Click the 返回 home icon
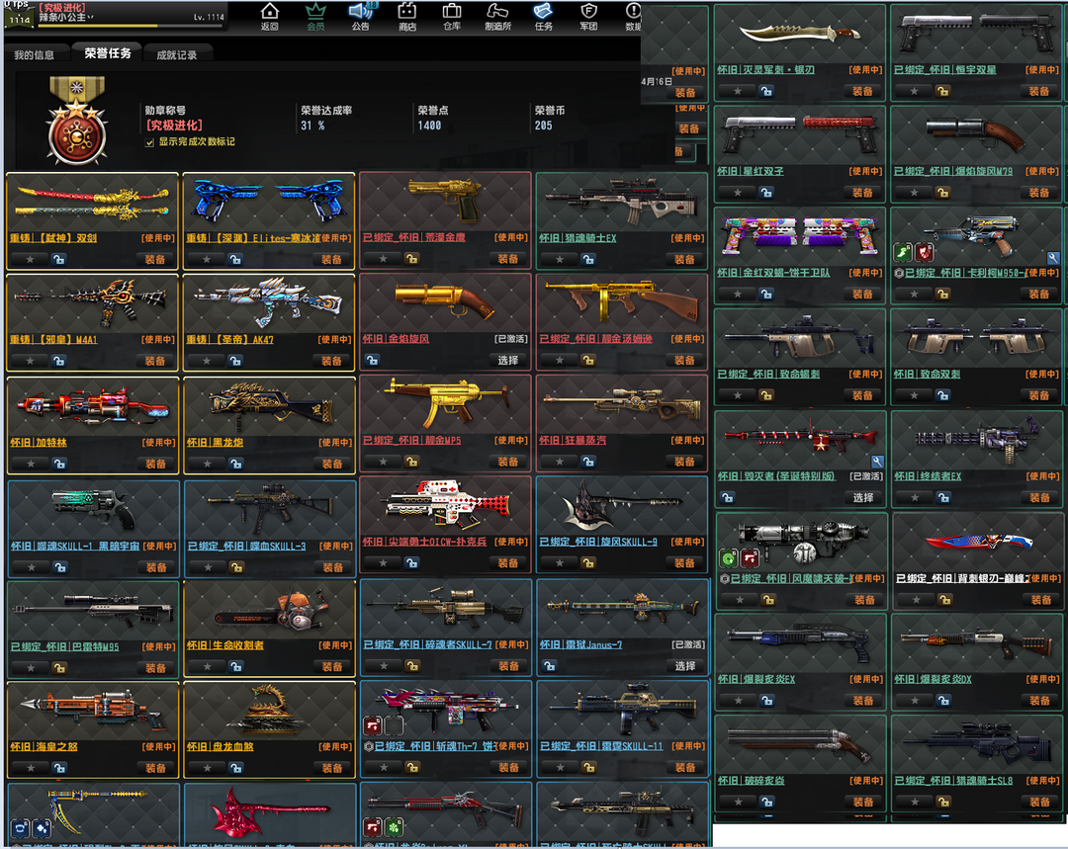Image resolution: width=1068 pixels, height=849 pixels. pyautogui.click(x=269, y=12)
